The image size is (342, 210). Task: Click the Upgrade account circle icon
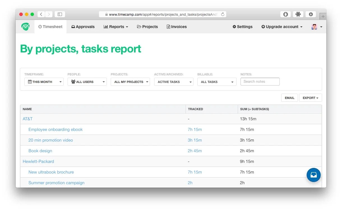coord(263,27)
